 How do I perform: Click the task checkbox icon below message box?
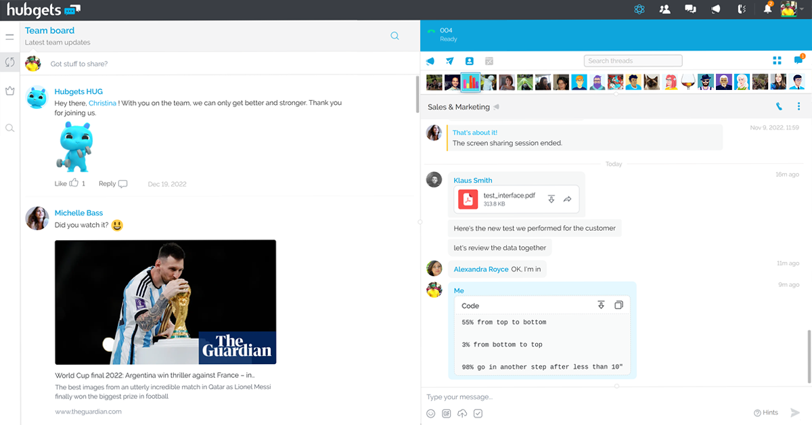click(478, 413)
